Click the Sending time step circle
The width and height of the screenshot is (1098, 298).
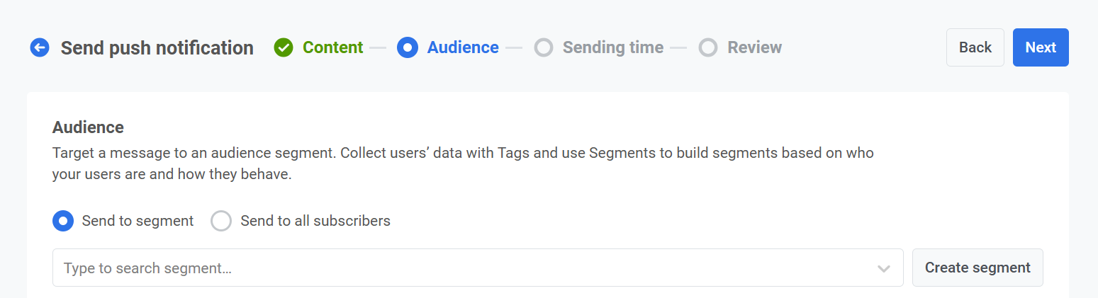pyautogui.click(x=544, y=47)
